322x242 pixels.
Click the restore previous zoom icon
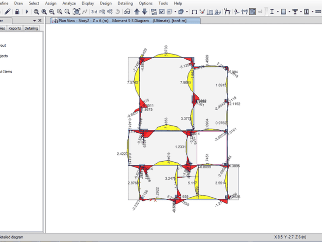[x=52, y=12]
